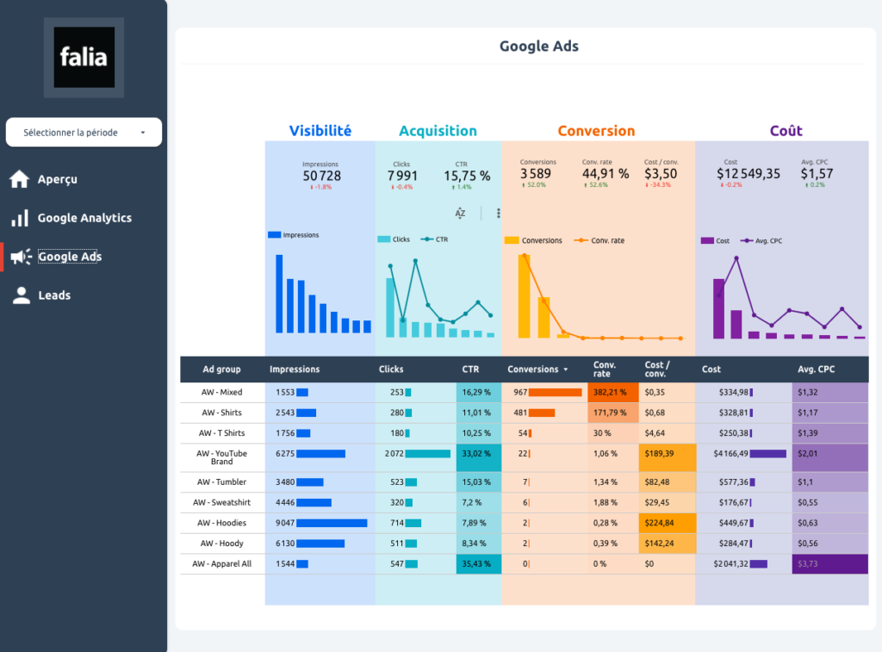882x652 pixels.
Task: Click the falia logo in the sidebar
Action: click(83, 57)
